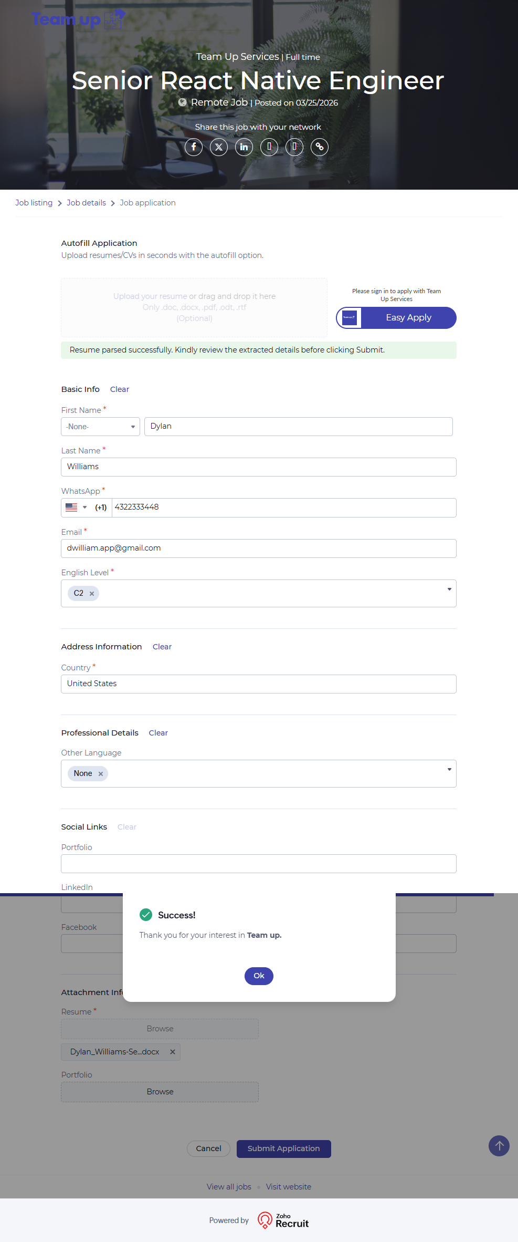518x1242 pixels.
Task: Click the Portfolio URL input field
Action: point(258,864)
